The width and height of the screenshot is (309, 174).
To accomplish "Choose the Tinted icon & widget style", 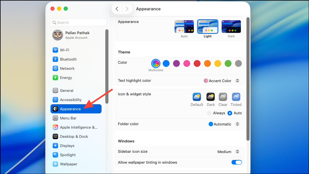I will (x=236, y=97).
